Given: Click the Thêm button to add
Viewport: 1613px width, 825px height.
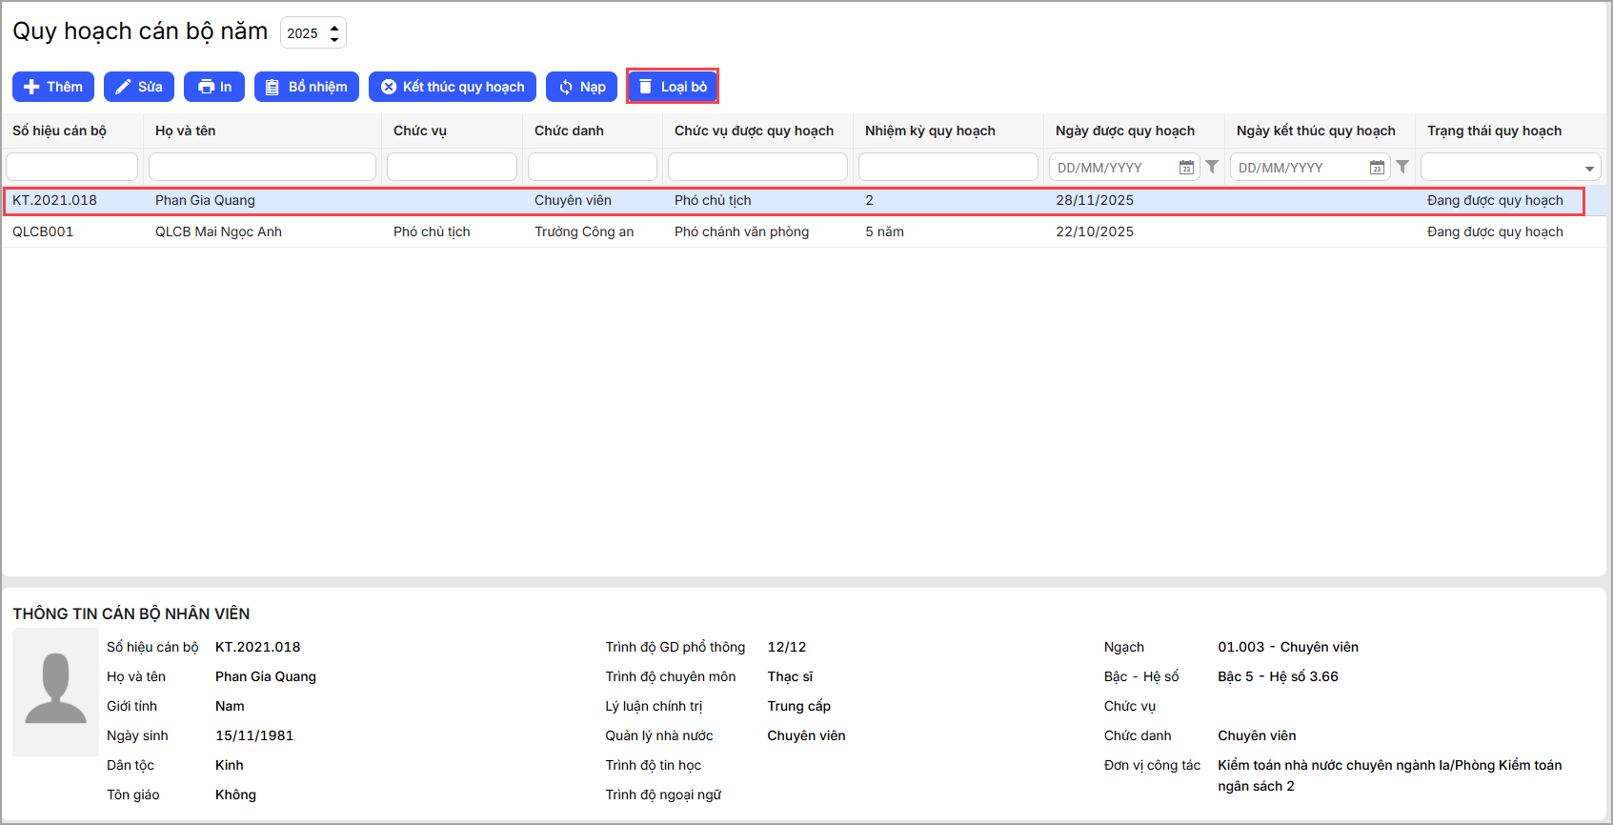Looking at the screenshot, I should (53, 87).
